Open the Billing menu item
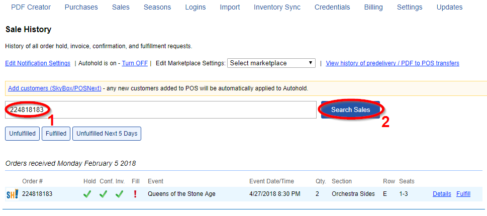 click(373, 7)
